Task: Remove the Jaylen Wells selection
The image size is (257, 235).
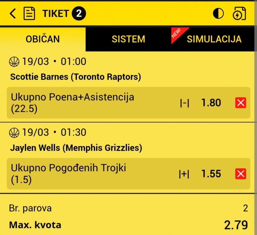Action: 240,174
